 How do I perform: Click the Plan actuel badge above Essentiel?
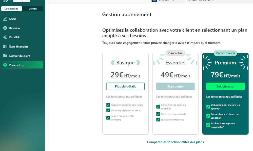pyautogui.click(x=175, y=53)
